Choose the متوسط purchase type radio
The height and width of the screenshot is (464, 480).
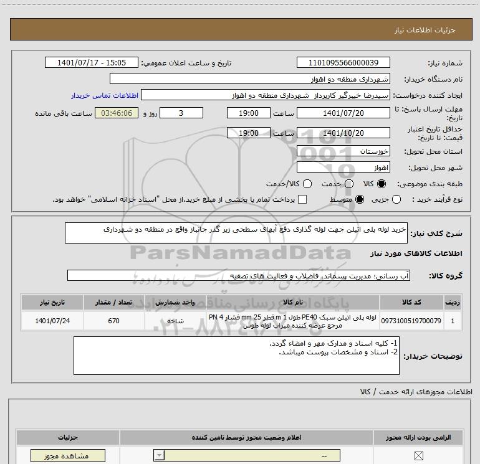(360, 199)
